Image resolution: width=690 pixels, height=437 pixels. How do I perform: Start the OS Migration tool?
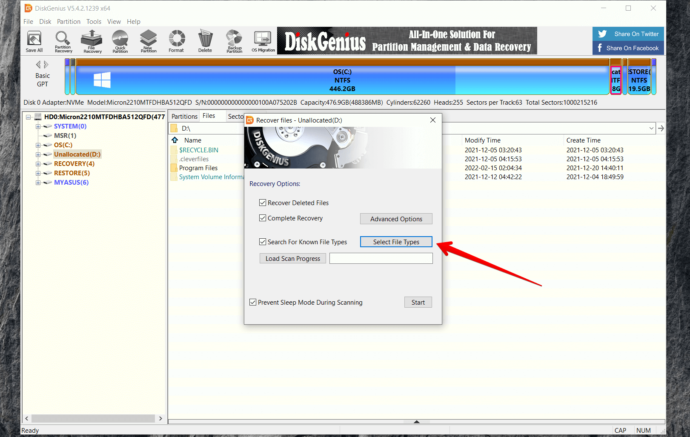click(263, 41)
